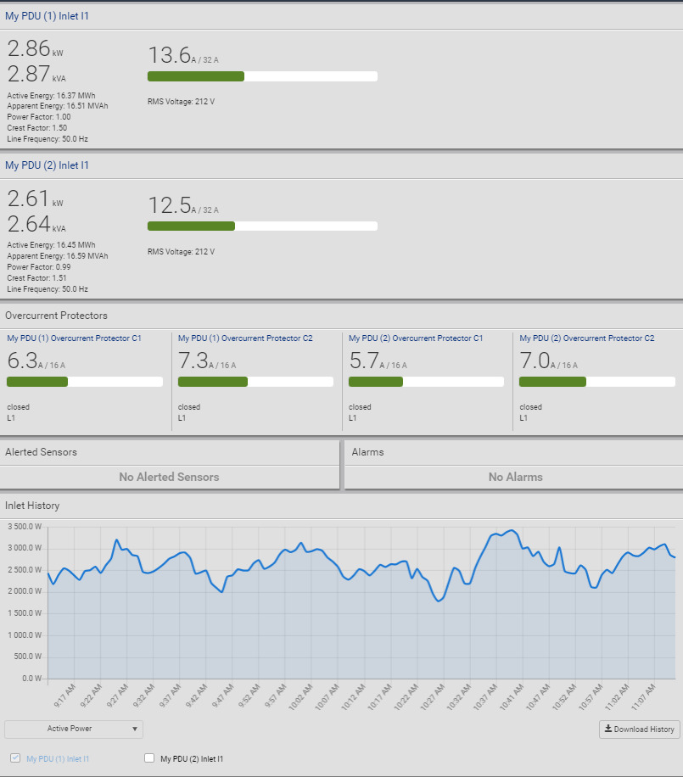Click the Overcurrent Protectors section header
The width and height of the screenshot is (683, 777).
(x=56, y=316)
